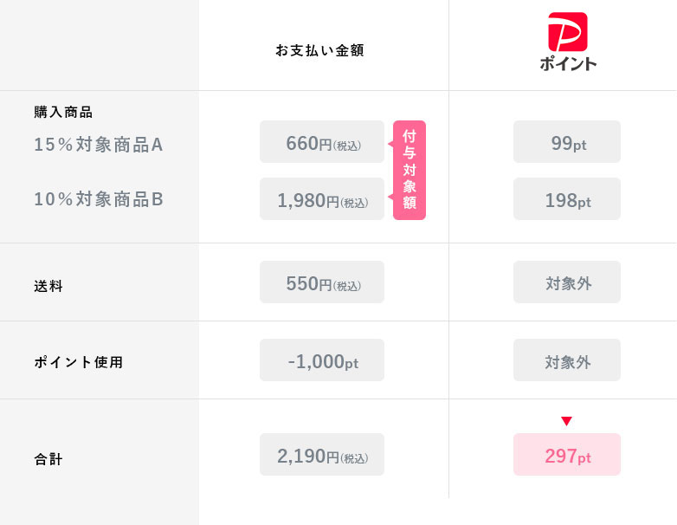Click the お支払い金額 column header

tap(319, 50)
